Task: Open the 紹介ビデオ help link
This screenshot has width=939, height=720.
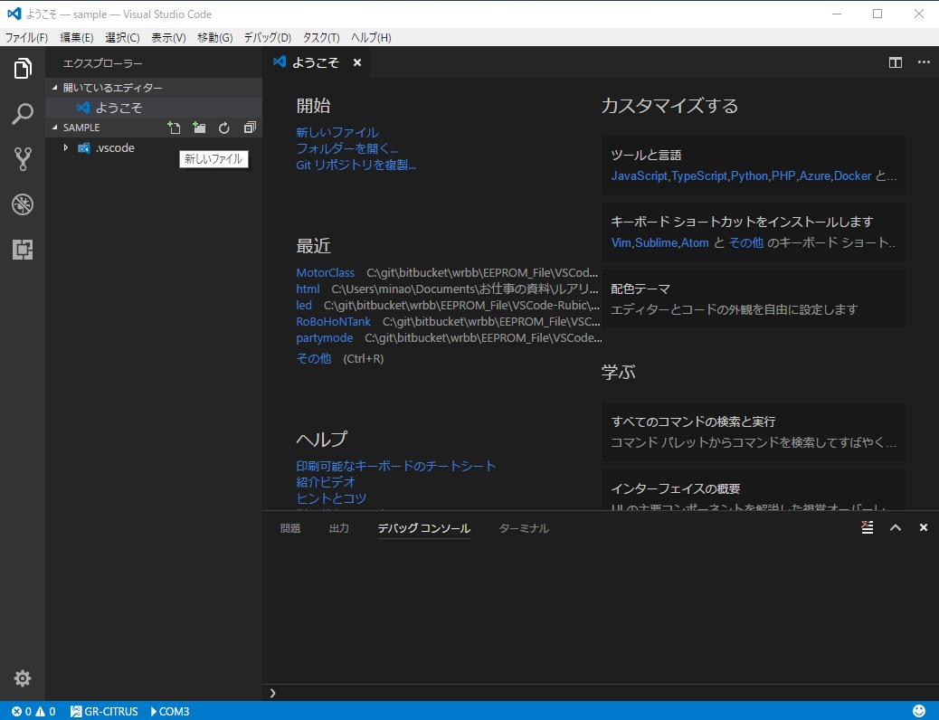Action: [326, 482]
